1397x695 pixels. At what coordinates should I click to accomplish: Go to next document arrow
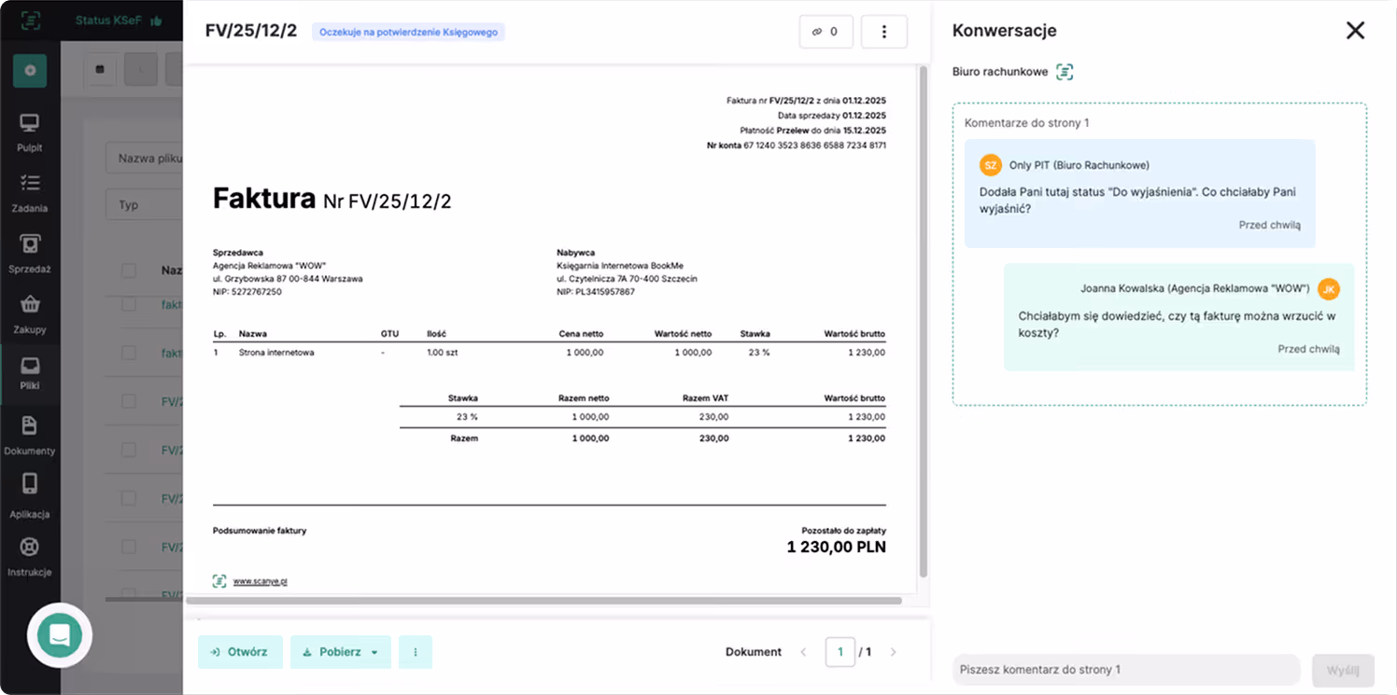pyautogui.click(x=893, y=652)
